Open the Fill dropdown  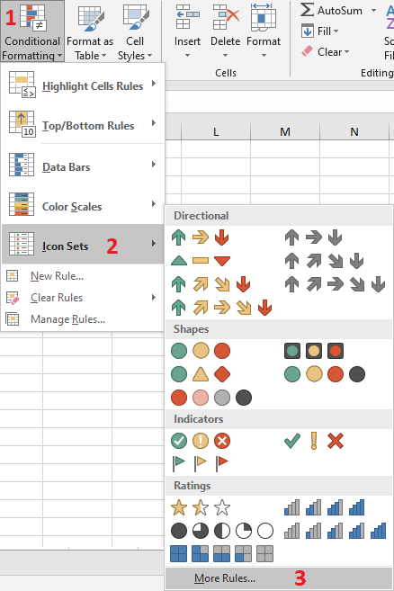[320, 31]
